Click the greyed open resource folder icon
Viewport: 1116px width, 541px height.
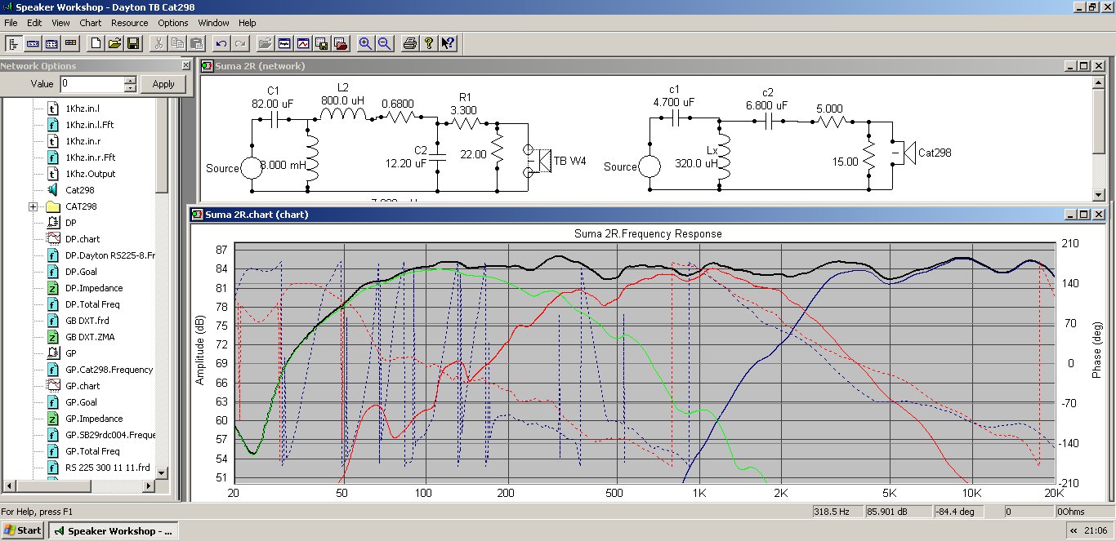pyautogui.click(x=266, y=43)
